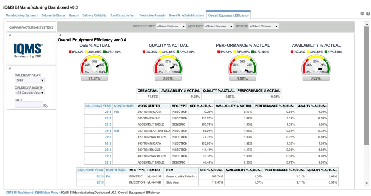Open the date picker calendar icon
Image resolution: width=371 pixels, height=196 pixels.
tap(46, 106)
